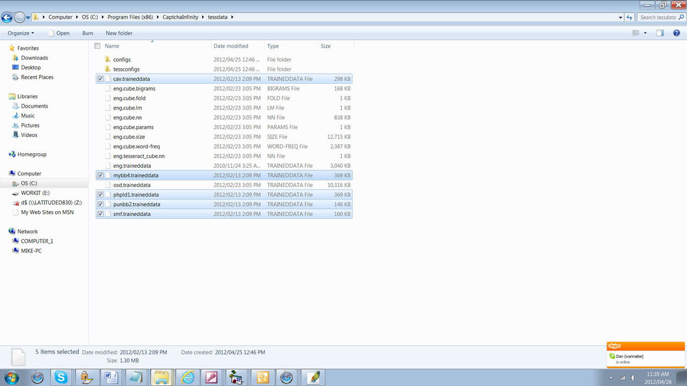Select Desktop in Favorites sidebar

click(x=31, y=68)
